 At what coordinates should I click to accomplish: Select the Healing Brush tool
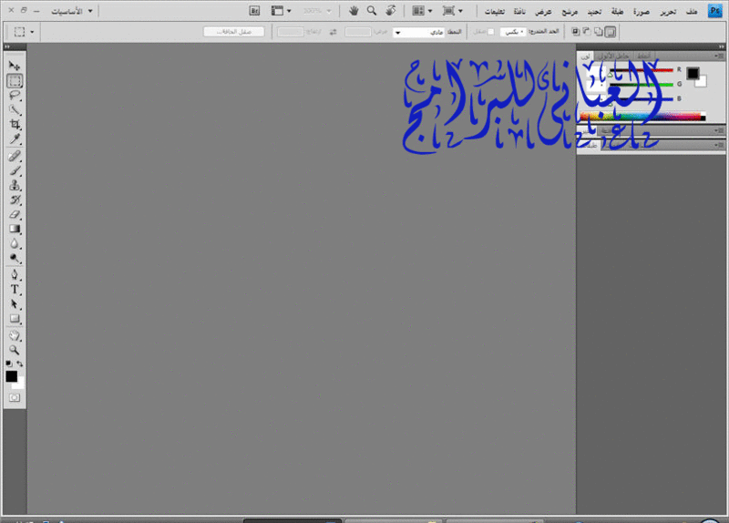(x=15, y=156)
